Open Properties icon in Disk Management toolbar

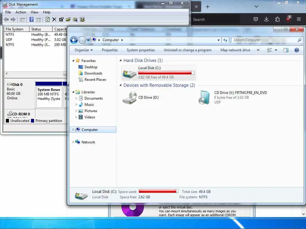tap(61, 19)
